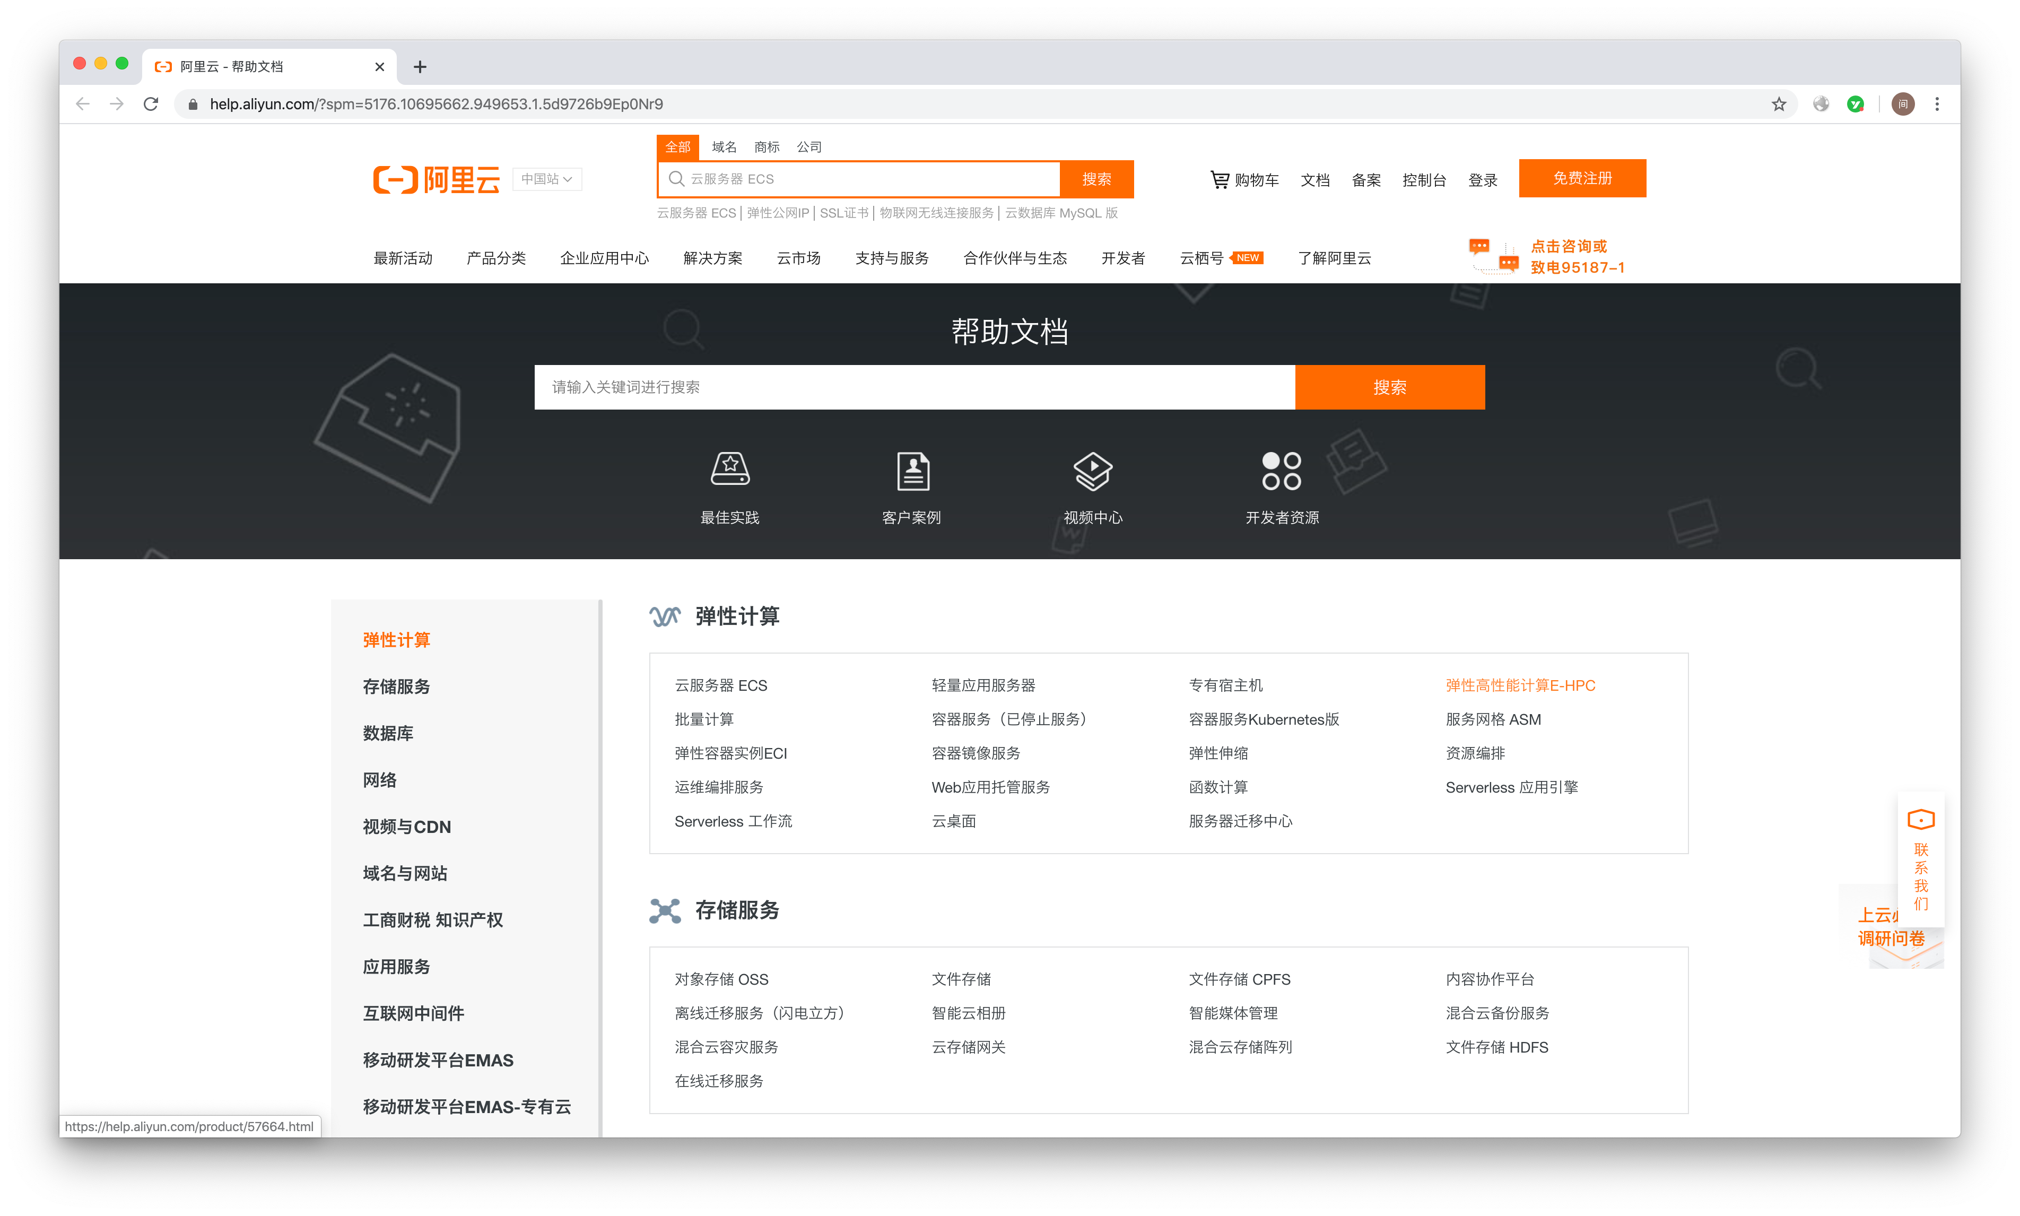
Task: Open the 容器服务Kubernetes版 link
Action: tap(1263, 719)
